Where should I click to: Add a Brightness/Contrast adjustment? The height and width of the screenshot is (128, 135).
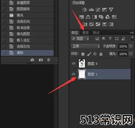(85, 9)
